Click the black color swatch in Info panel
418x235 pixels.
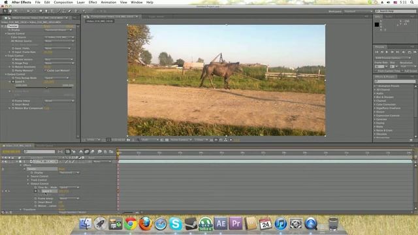377,25
